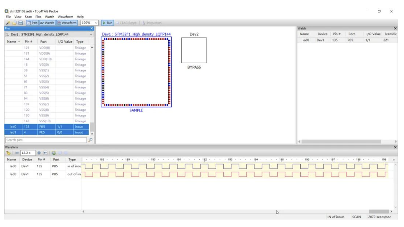The height and width of the screenshot is (227, 404).
Task: Click the waveform horizontal scrollbar thumb
Action: coord(380,212)
